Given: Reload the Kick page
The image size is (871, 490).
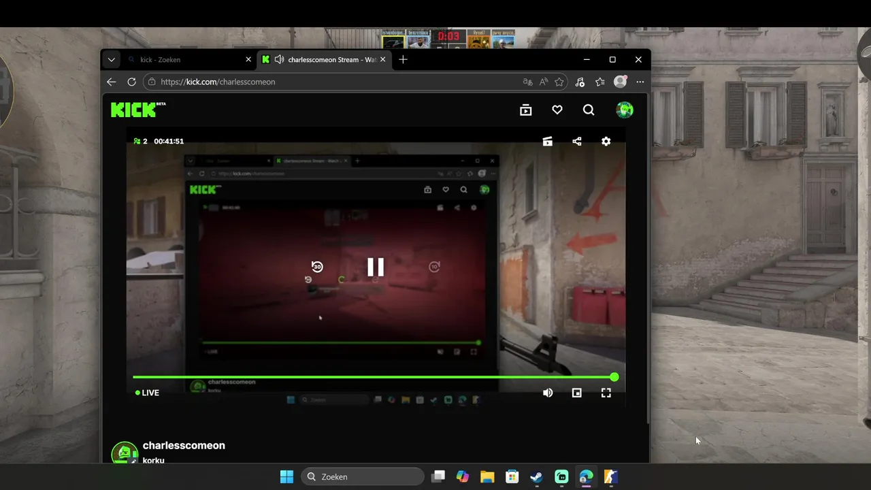Looking at the screenshot, I should pyautogui.click(x=131, y=82).
